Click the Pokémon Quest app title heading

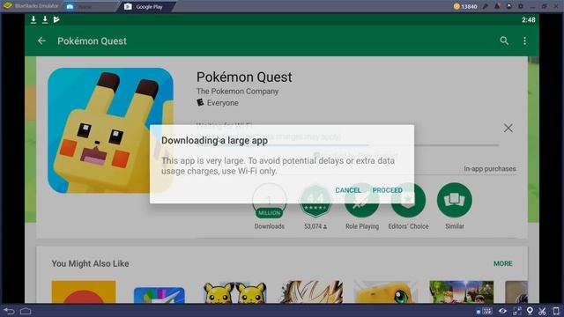click(x=244, y=77)
